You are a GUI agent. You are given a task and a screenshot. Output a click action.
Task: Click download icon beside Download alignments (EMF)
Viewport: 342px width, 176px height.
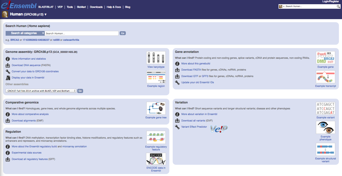[8, 121]
